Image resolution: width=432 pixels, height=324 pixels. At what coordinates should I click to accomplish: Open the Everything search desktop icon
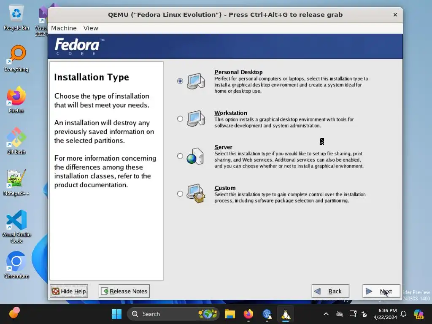click(16, 59)
